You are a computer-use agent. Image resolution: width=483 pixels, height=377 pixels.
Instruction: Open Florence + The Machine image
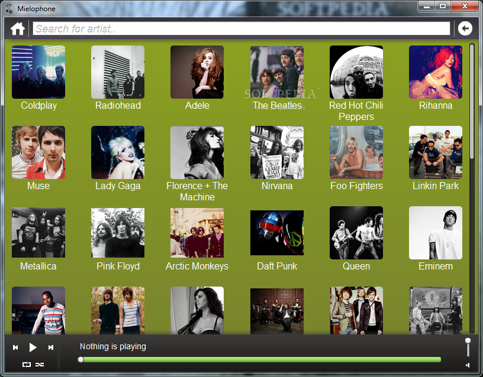[197, 152]
